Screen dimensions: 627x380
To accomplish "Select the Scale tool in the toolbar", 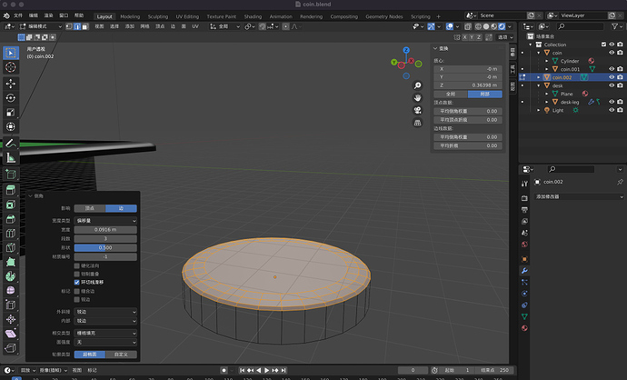I will (11, 112).
